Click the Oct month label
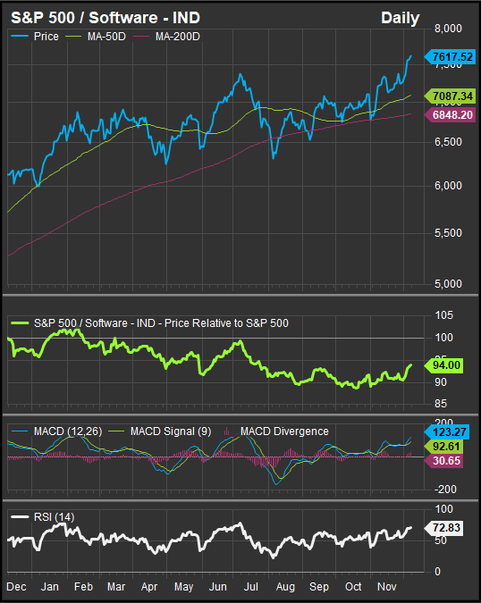Viewport: 481px width, 603px height. pyautogui.click(x=353, y=587)
